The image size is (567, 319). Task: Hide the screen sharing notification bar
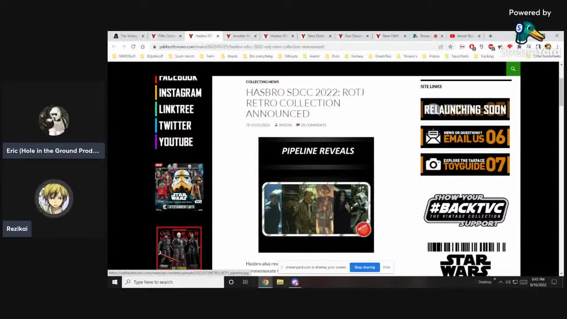coord(386,267)
